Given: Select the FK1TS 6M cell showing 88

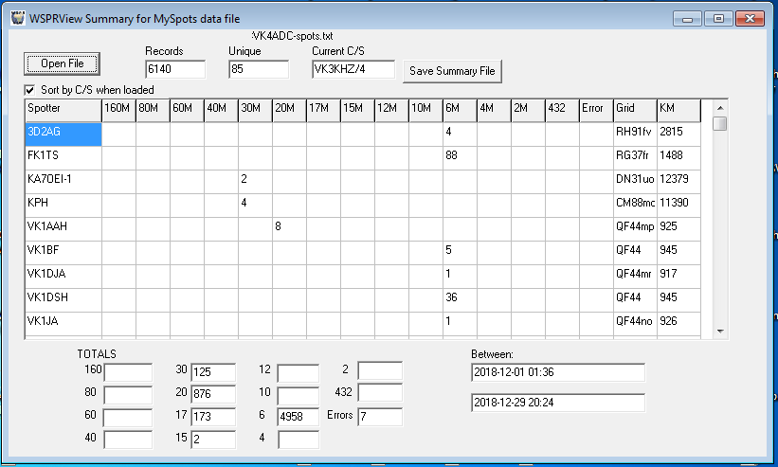Looking at the screenshot, I should [459, 157].
